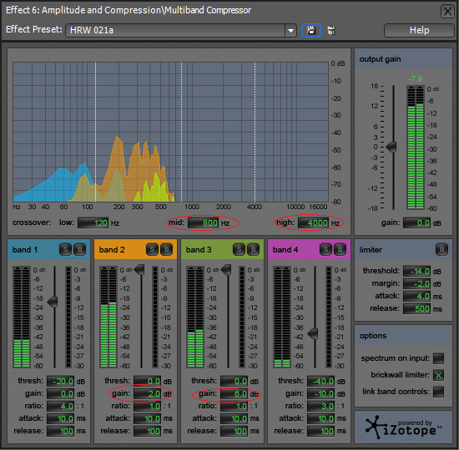Click the 120 Hz crossover marker line
The width and height of the screenshot is (459, 450).
(95, 132)
